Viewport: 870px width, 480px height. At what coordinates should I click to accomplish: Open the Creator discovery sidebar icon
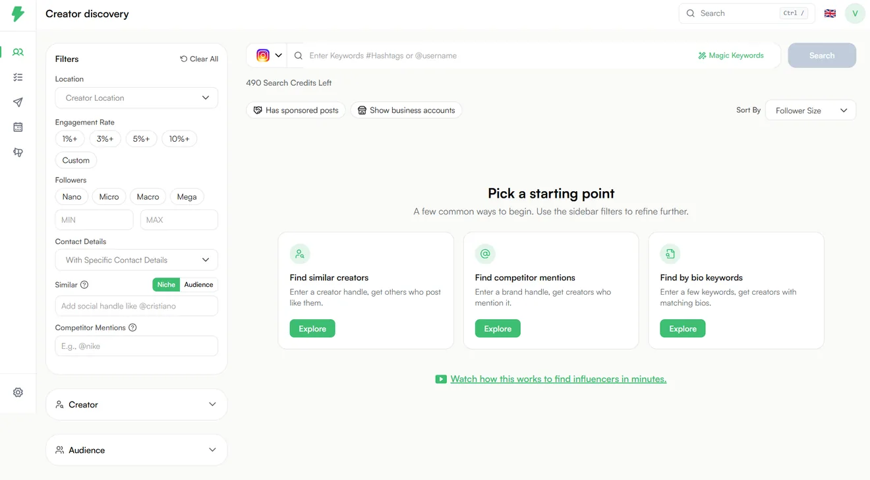pyautogui.click(x=18, y=52)
